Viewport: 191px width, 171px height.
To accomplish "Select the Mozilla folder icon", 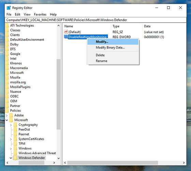I will tap(7, 77).
